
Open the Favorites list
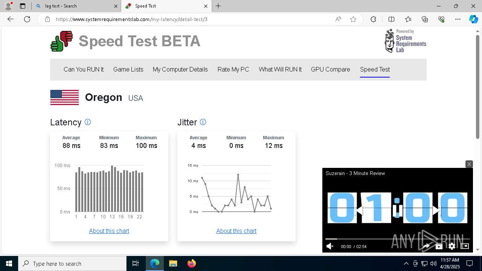408,19
